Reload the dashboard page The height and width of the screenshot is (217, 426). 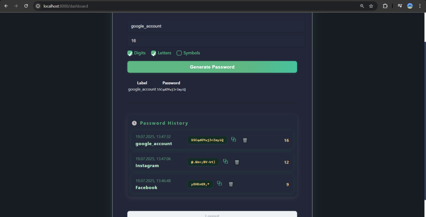tap(26, 6)
